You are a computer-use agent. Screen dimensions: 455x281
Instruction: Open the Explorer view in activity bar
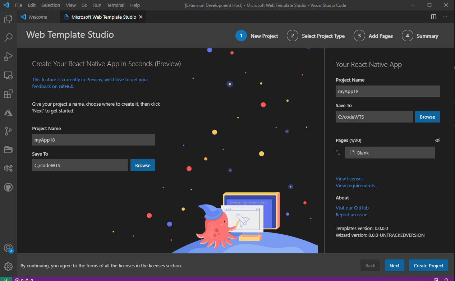[x=8, y=19]
